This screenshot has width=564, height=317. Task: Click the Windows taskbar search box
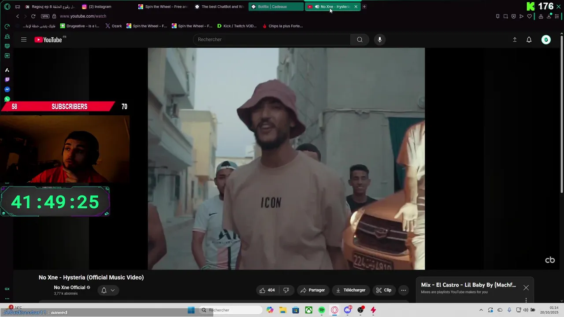pyautogui.click(x=230, y=310)
